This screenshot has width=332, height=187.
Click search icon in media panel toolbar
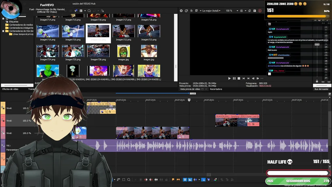[x=89, y=11]
